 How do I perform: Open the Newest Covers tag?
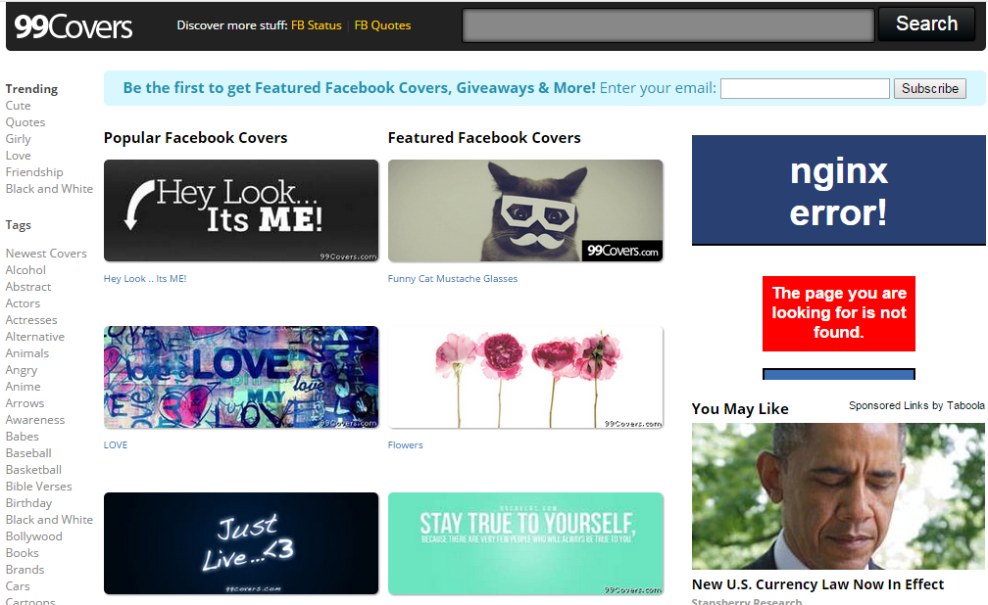[46, 254]
